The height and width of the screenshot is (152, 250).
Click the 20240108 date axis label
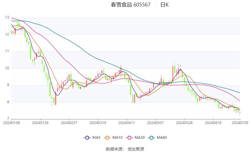(x=11, y=123)
